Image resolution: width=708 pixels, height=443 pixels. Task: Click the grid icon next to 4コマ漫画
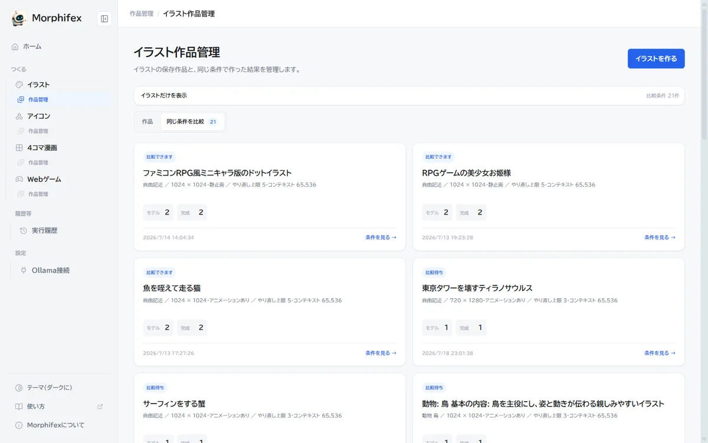19,148
